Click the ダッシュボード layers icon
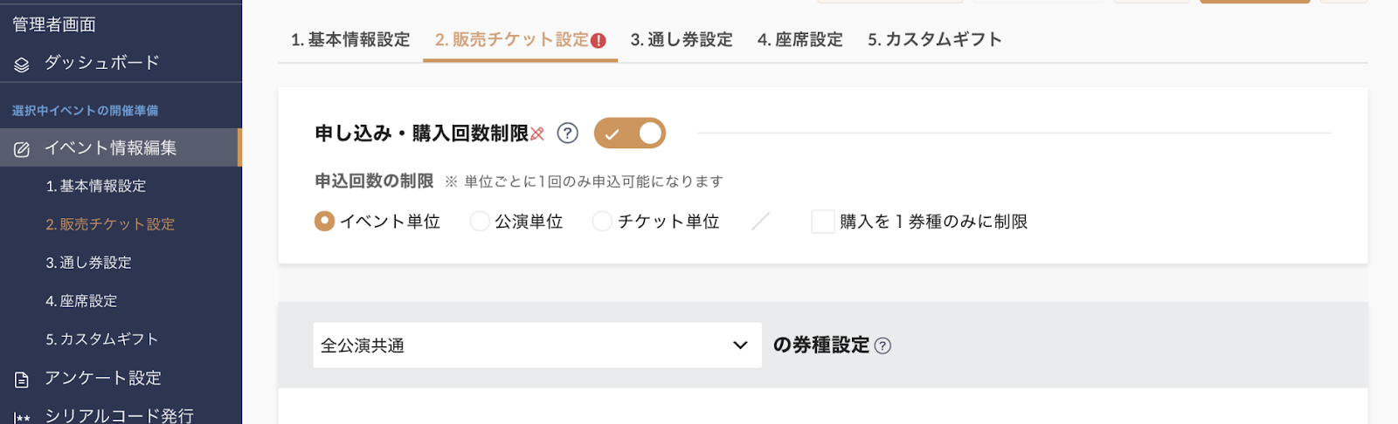The image size is (1398, 424). click(x=22, y=65)
